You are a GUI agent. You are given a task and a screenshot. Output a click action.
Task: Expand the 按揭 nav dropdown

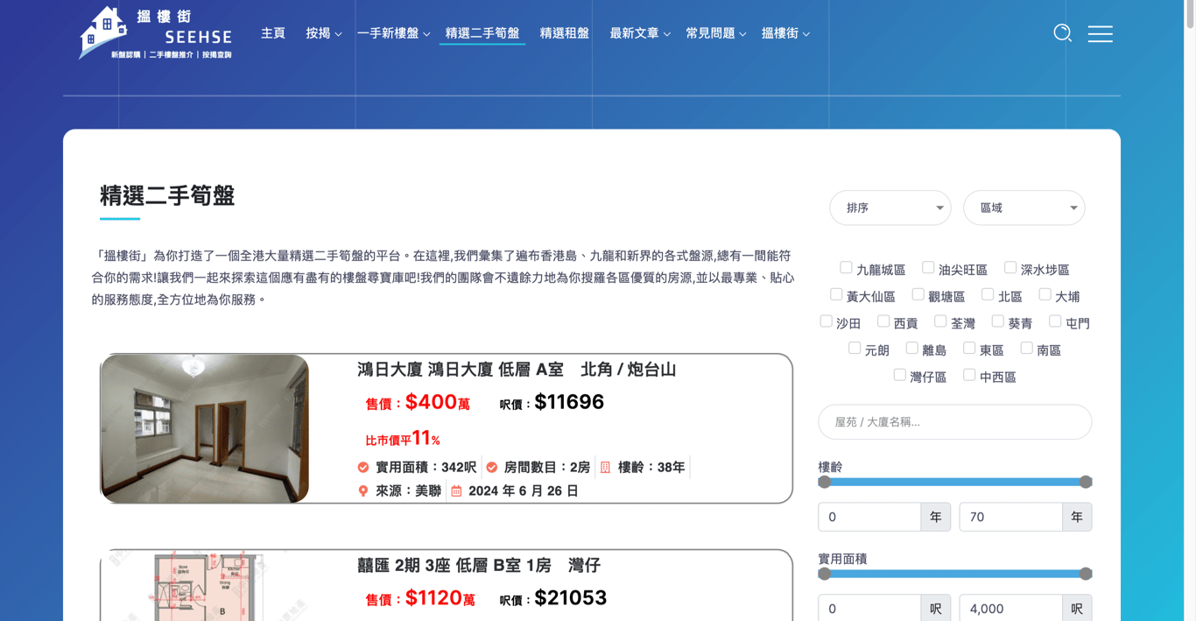(x=323, y=33)
